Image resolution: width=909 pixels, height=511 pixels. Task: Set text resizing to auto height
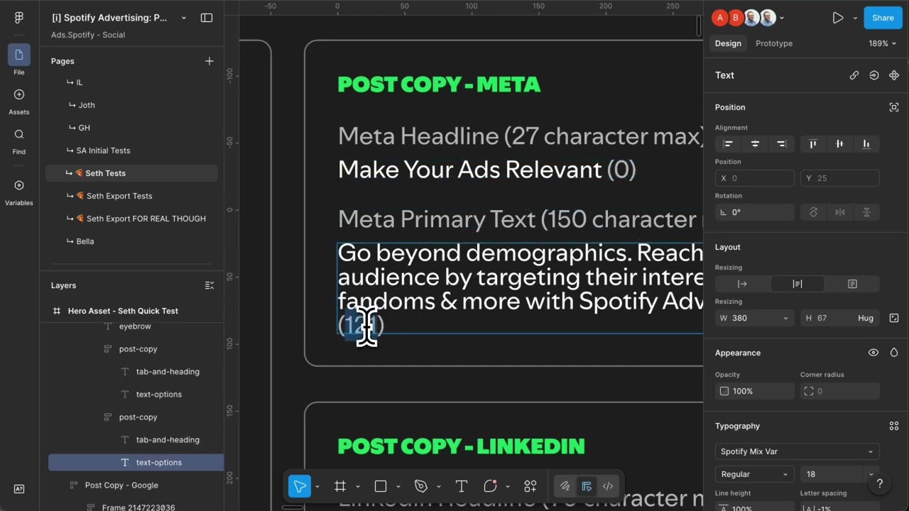[x=798, y=284]
